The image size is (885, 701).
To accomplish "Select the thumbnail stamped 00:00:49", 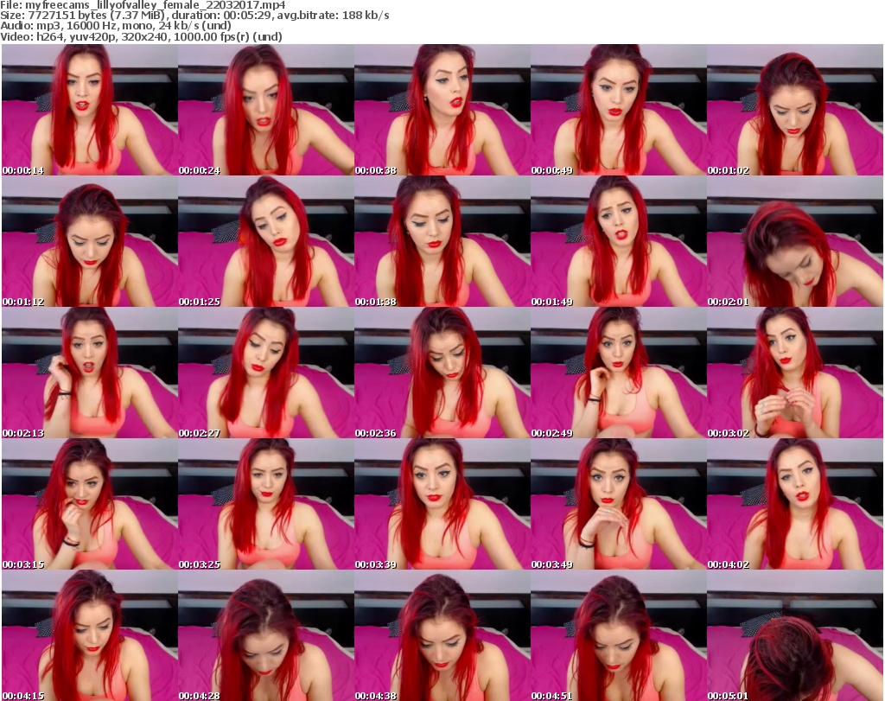I will pos(619,110).
